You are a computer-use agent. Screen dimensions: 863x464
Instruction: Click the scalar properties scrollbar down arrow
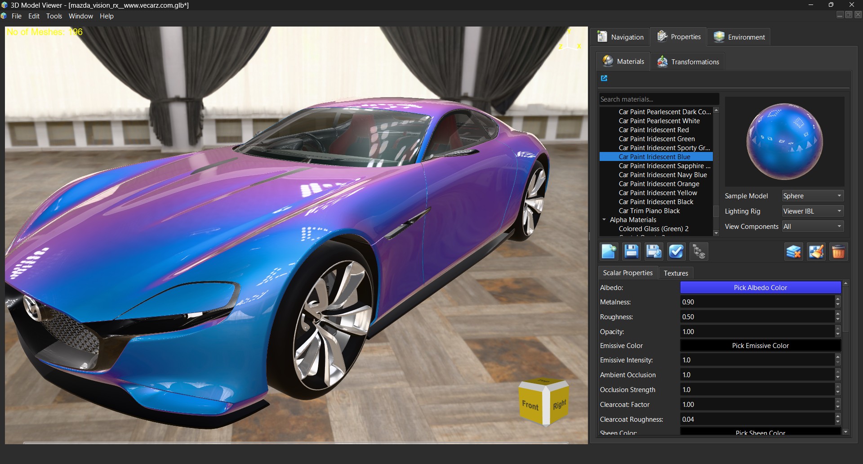845,432
